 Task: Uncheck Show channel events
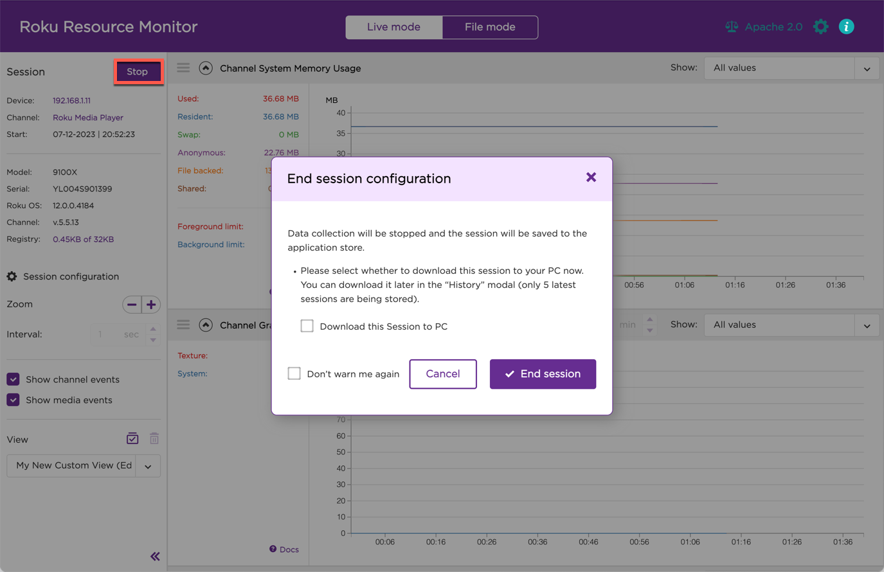point(13,379)
